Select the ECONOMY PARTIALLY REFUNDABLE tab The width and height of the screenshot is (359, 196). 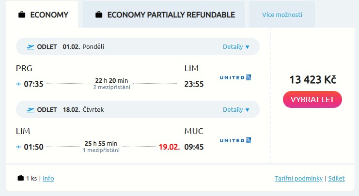pyautogui.click(x=165, y=15)
